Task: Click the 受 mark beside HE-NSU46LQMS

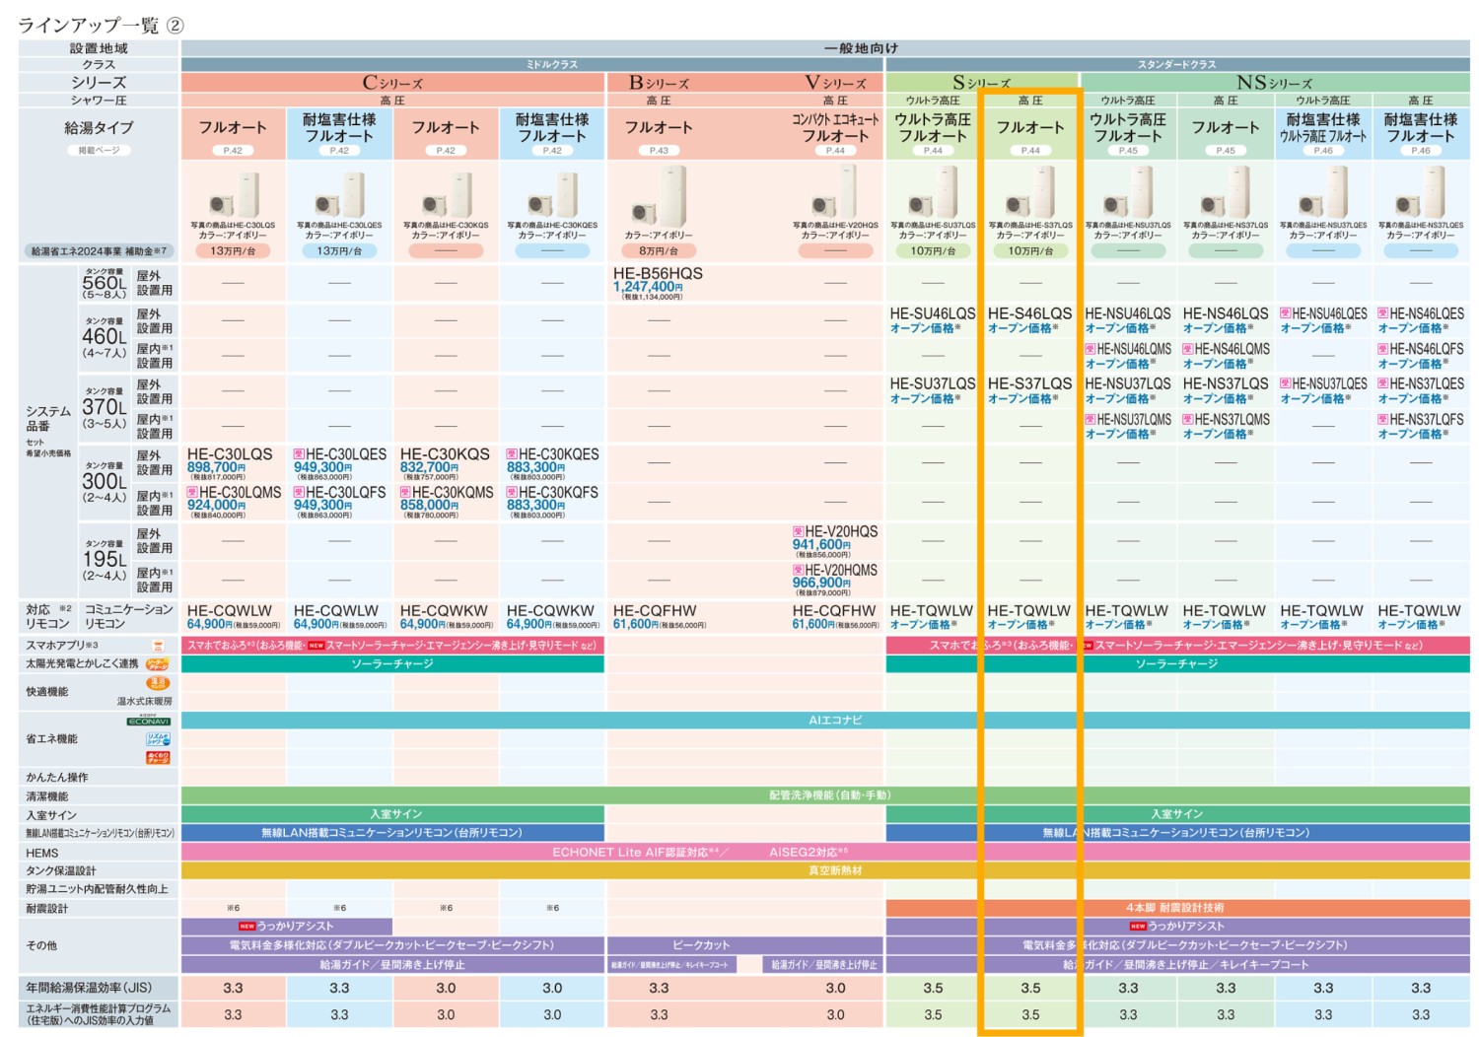Action: click(1091, 349)
